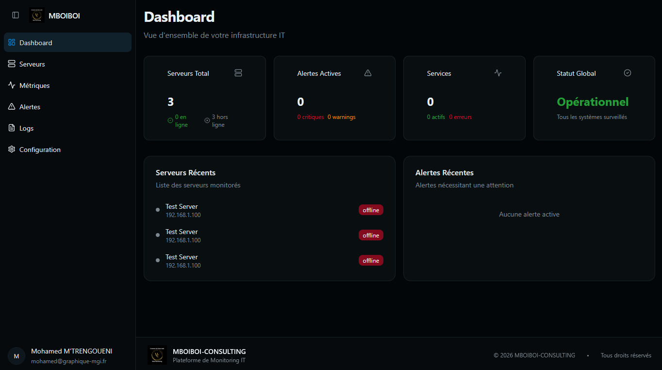The image size is (662, 370).
Task: Click the user avatar with letter M
Action: [17, 356]
